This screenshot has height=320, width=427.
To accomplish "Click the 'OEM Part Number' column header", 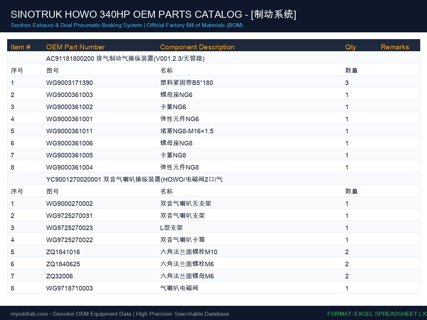I will pos(75,47).
